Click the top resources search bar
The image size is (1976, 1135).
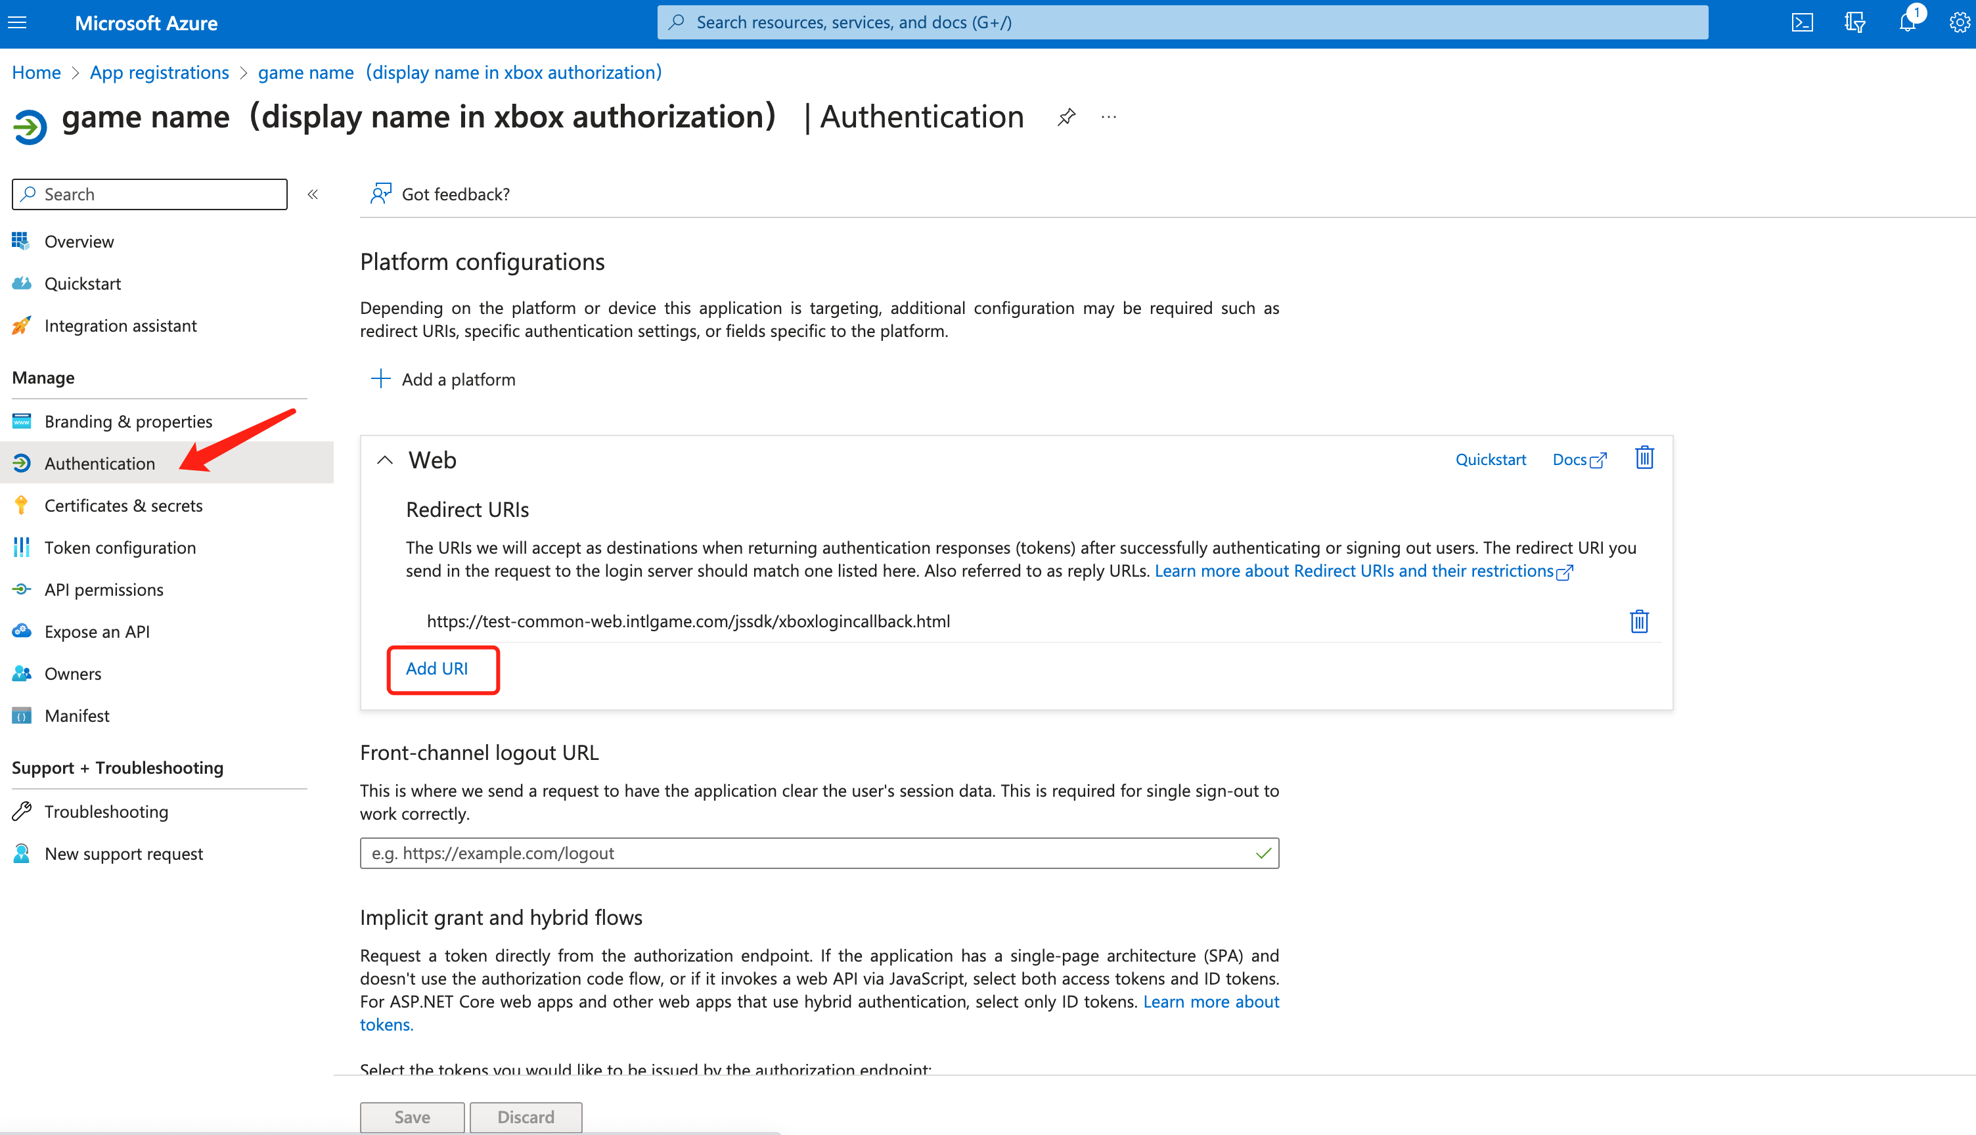click(1182, 22)
